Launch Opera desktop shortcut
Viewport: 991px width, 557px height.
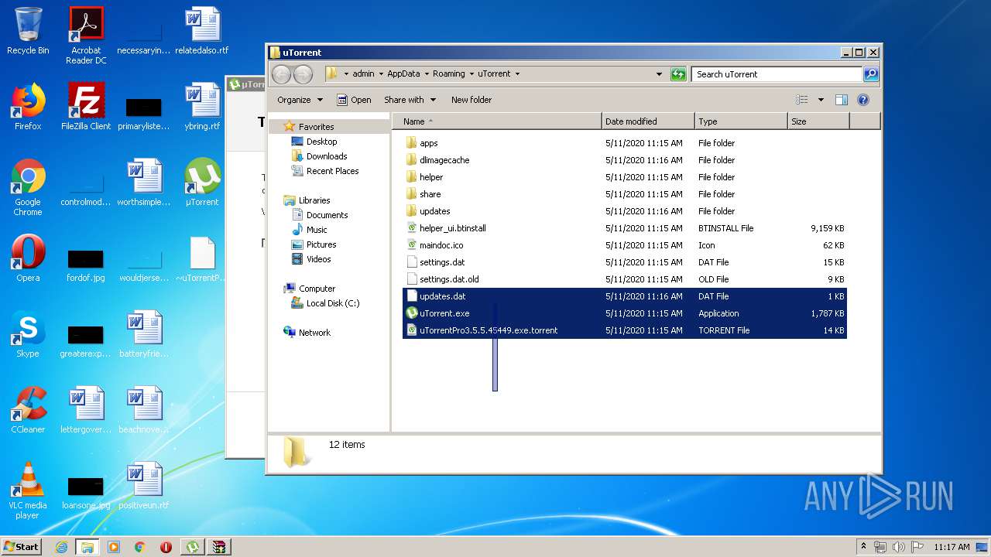click(x=28, y=258)
